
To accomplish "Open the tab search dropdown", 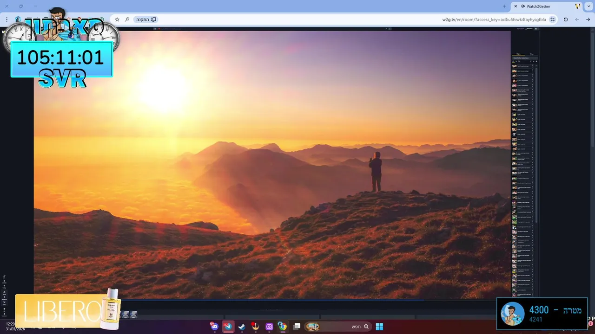I will 589,6.
